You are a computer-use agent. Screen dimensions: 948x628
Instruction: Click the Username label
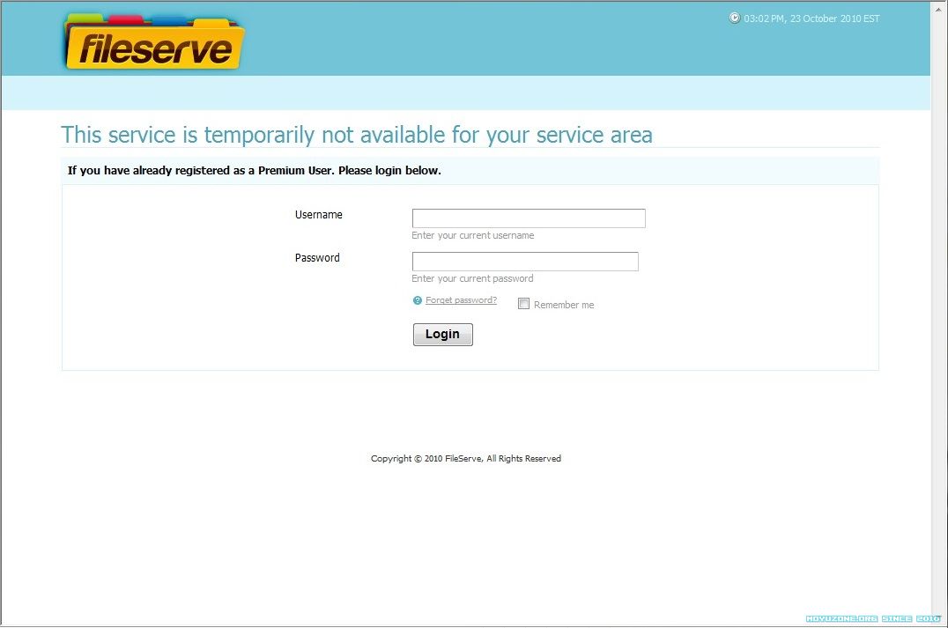(x=319, y=215)
